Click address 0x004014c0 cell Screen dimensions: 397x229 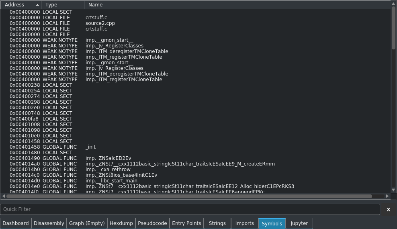[25, 175]
